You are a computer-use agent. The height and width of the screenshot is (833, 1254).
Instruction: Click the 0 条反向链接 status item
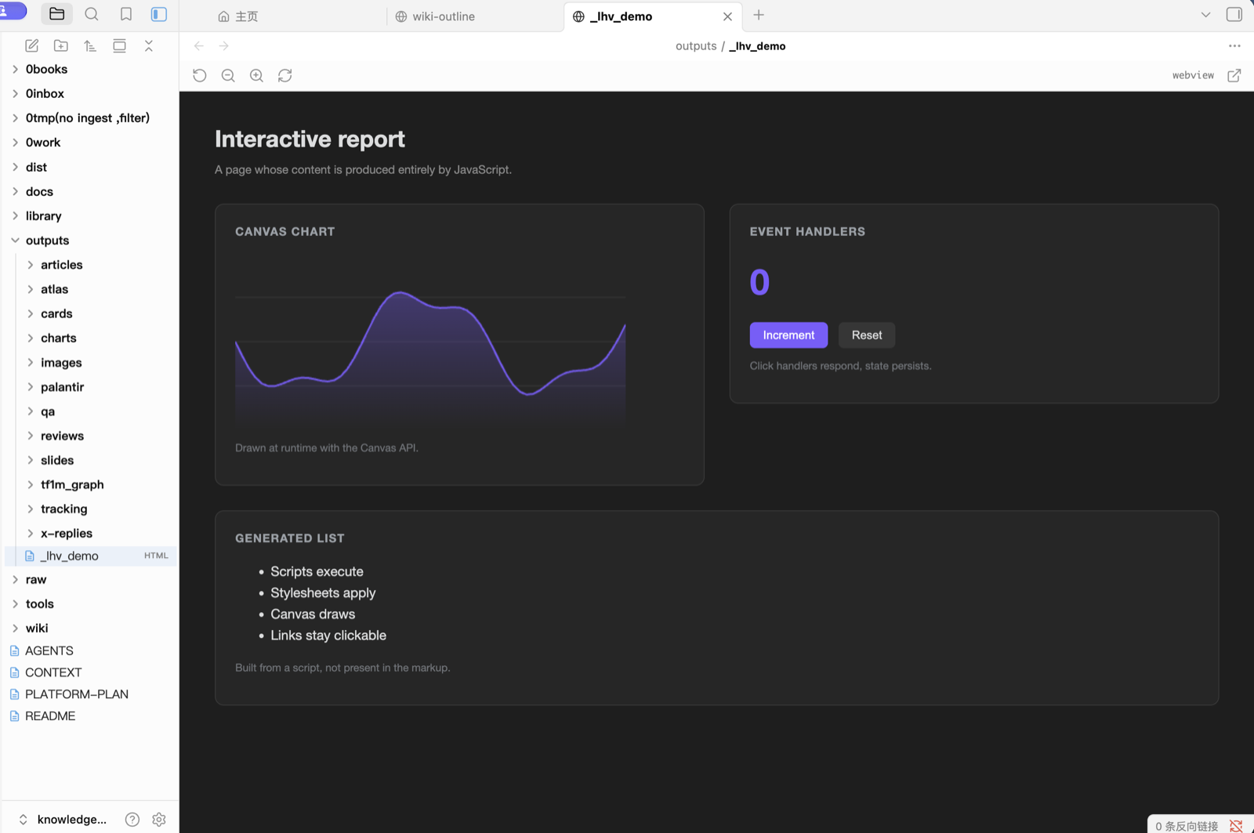1187,826
